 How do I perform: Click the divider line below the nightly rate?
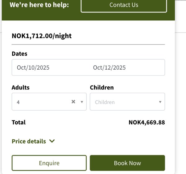(88, 45)
